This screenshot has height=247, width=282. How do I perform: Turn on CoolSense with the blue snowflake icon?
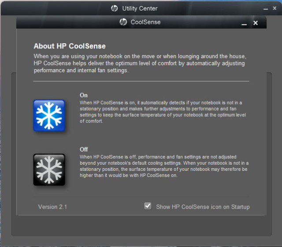pos(49,115)
